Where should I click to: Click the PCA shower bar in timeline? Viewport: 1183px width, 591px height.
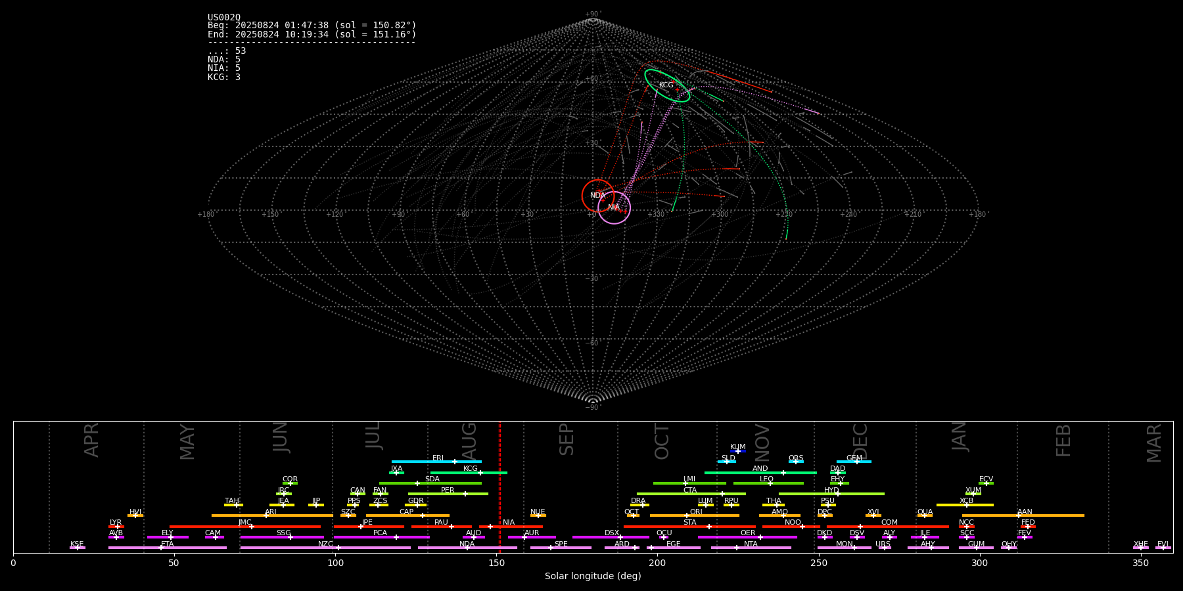pos(381,537)
